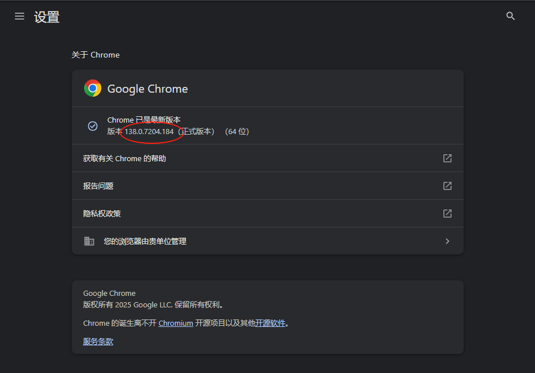Open 获取有关 Chrome 的帮助 row
This screenshot has height=373, width=535.
pyautogui.click(x=267, y=158)
